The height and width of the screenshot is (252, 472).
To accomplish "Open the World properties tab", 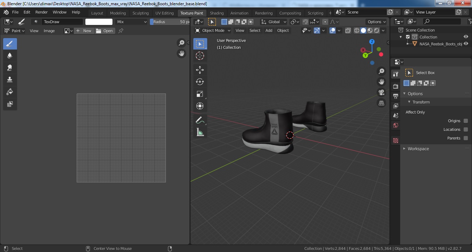I will click(395, 125).
